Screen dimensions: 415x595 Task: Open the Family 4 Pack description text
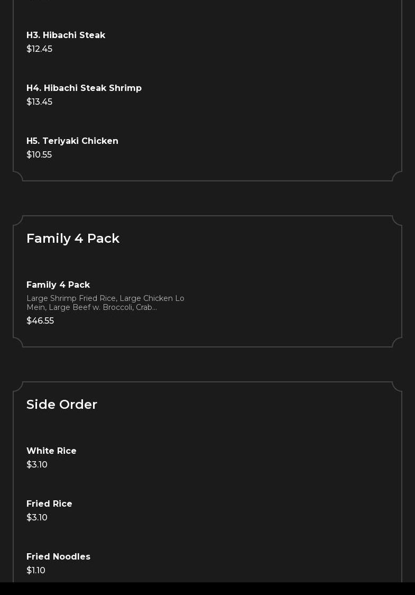tap(105, 303)
